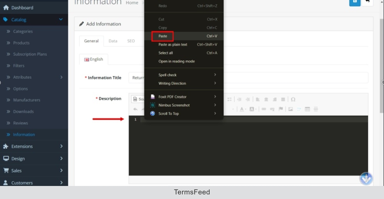Image resolution: width=384 pixels, height=199 pixels.
Task: Click the Insert Link chain icon
Action: click(264, 109)
